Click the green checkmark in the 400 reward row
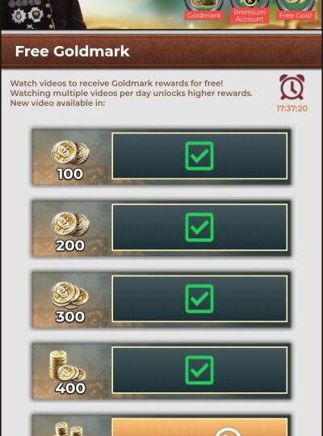This screenshot has height=436, width=323. (199, 370)
